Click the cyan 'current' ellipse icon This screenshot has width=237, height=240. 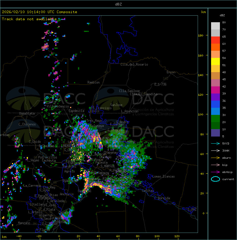(x=215, y=179)
